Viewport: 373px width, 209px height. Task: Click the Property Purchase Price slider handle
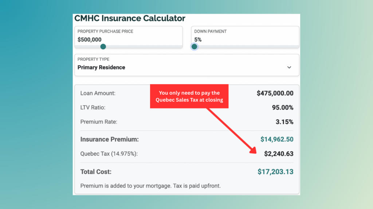(x=103, y=46)
